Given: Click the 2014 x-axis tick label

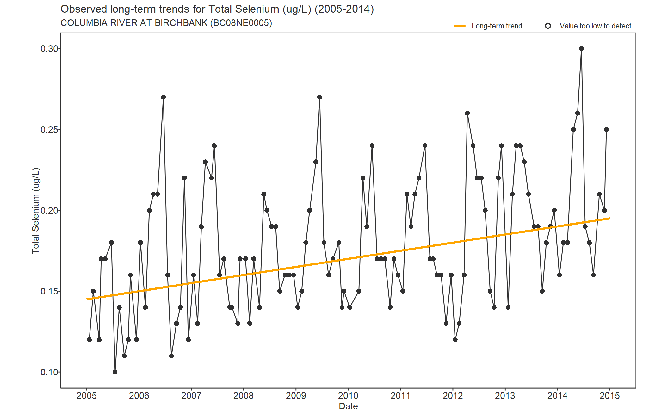Looking at the screenshot, I should click(x=558, y=396).
